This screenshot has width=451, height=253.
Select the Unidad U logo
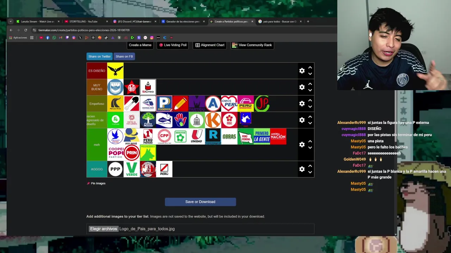(x=197, y=136)
